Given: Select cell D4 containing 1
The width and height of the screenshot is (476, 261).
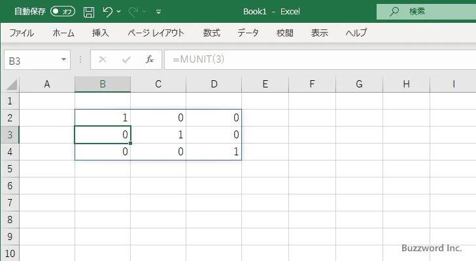Looking at the screenshot, I should pos(214,151).
